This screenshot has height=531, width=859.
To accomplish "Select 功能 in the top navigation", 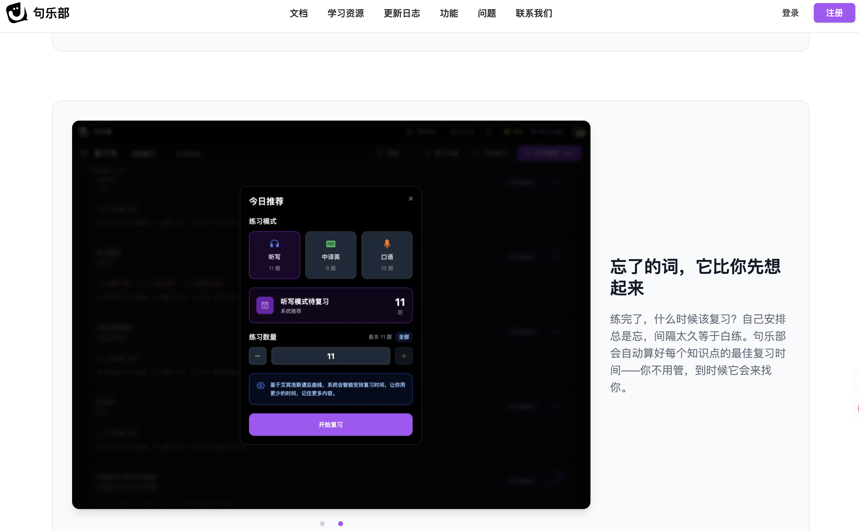I will click(449, 13).
